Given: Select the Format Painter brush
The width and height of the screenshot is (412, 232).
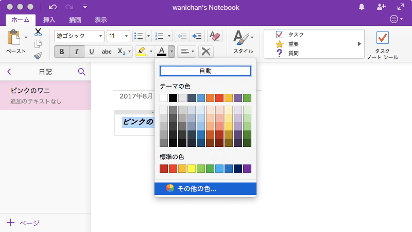Looking at the screenshot, I should click(38, 56).
